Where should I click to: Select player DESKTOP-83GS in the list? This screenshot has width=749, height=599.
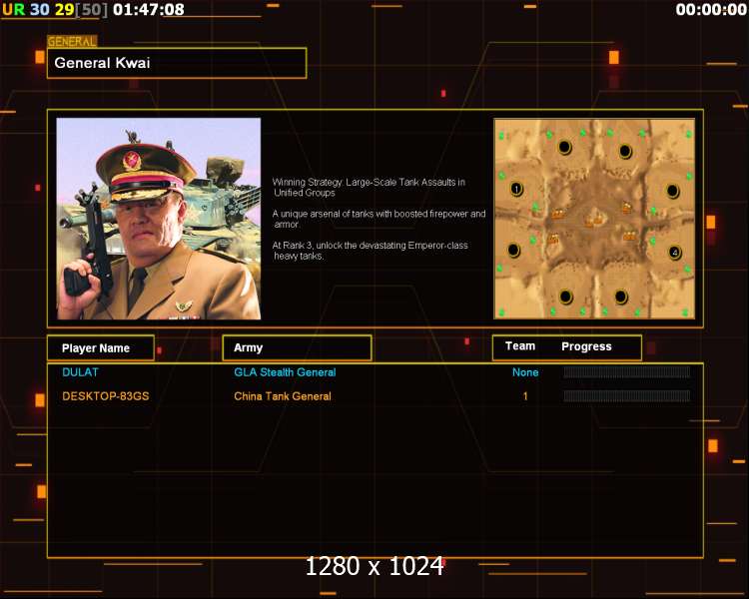(106, 396)
